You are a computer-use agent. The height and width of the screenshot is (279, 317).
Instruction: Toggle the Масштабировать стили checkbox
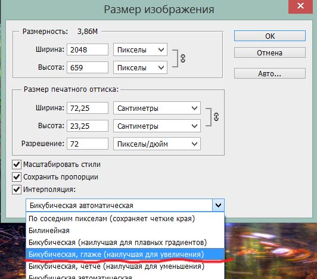point(17,165)
